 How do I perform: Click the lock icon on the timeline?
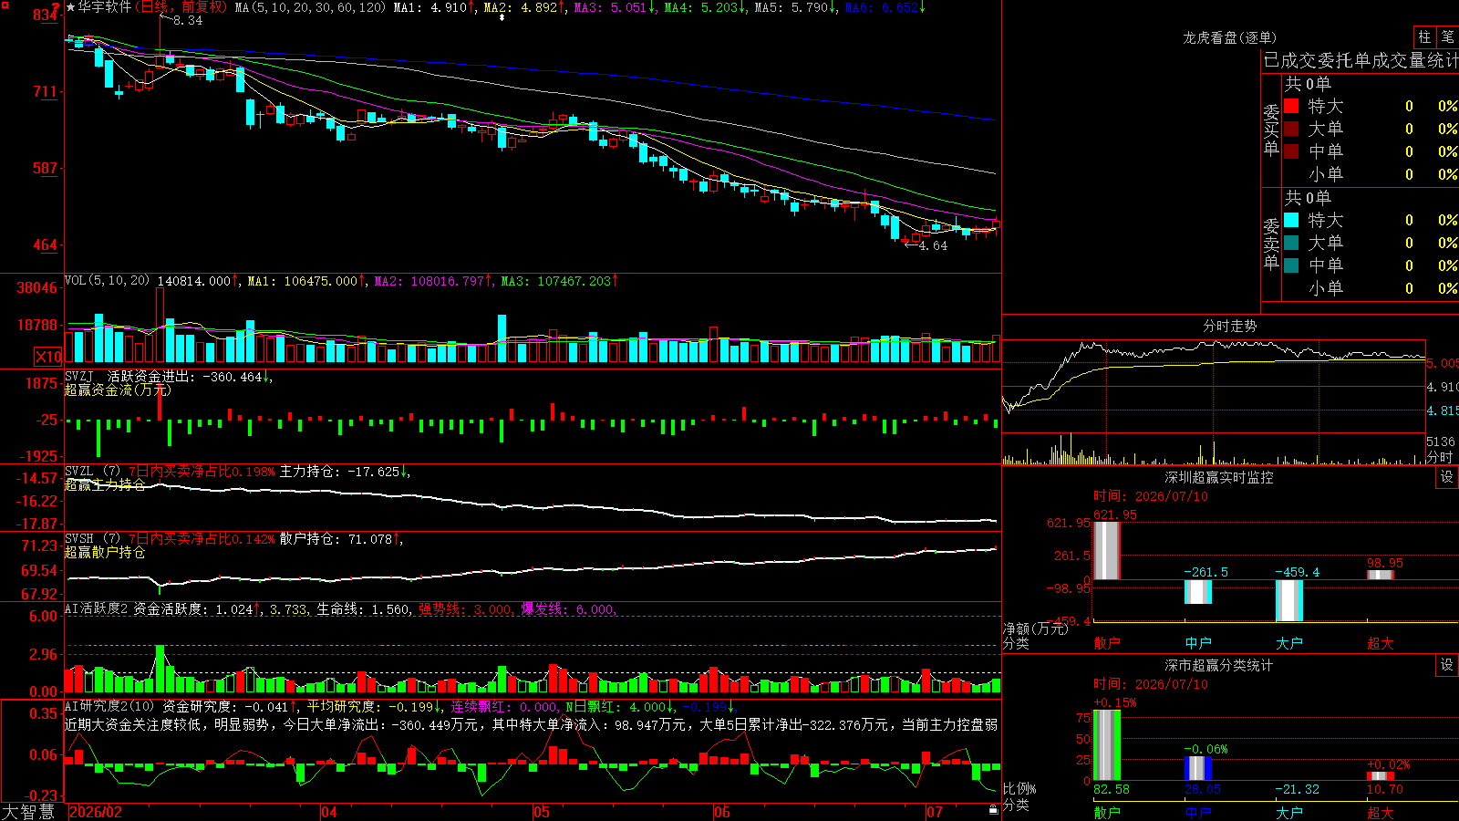tap(993, 809)
